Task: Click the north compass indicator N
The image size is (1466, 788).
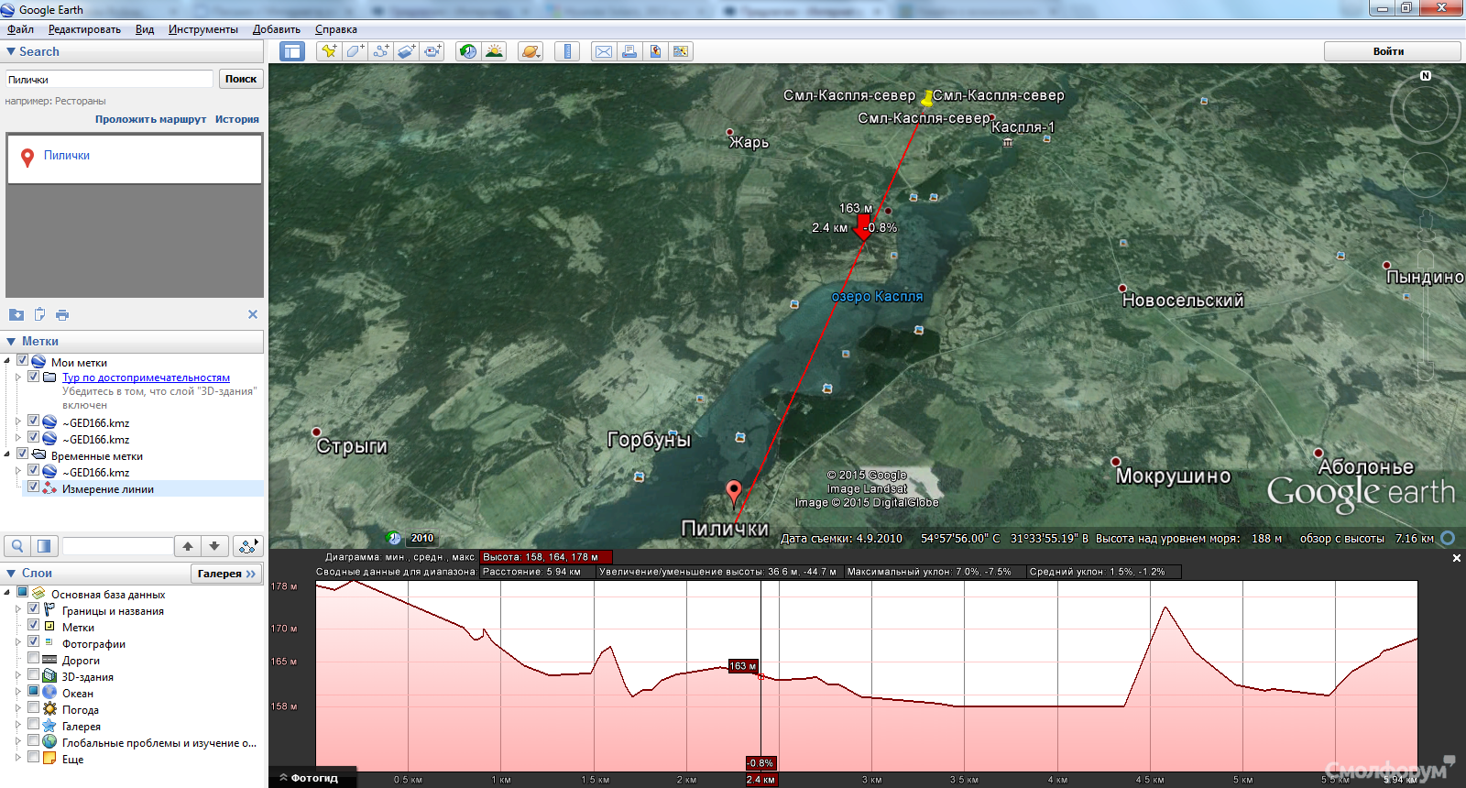Action: pos(1426,76)
